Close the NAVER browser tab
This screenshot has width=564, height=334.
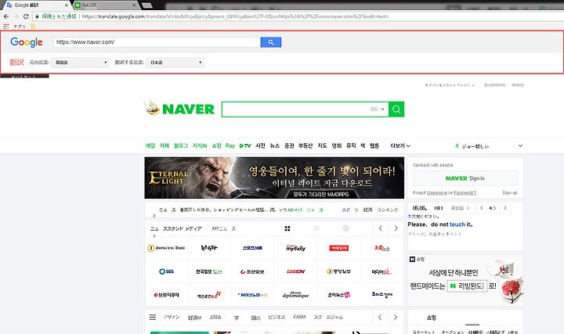[134, 5]
